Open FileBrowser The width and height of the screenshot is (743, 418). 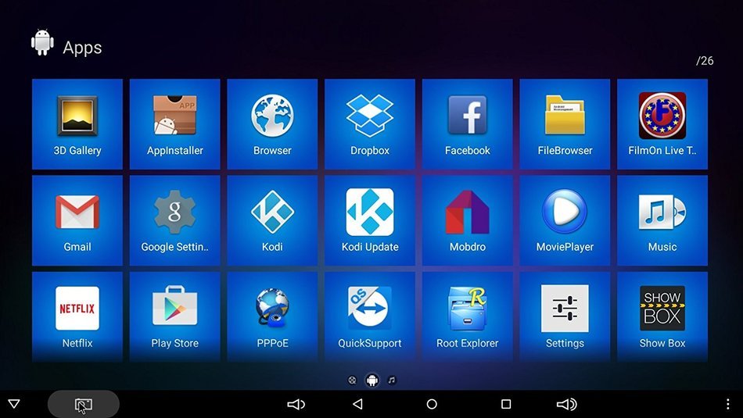coord(565,124)
